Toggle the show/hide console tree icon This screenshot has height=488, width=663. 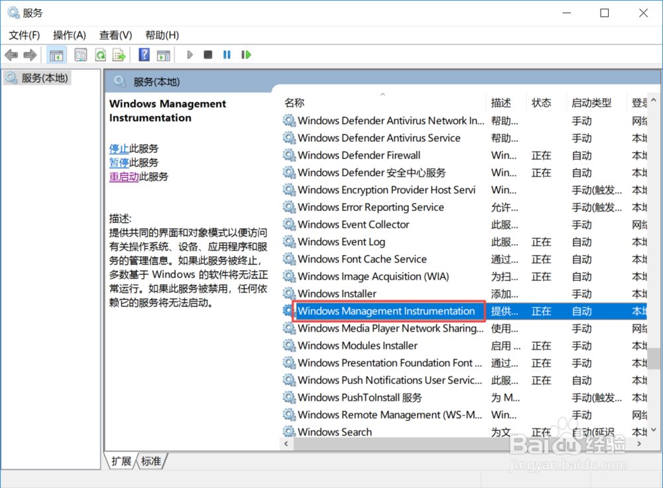(56, 55)
